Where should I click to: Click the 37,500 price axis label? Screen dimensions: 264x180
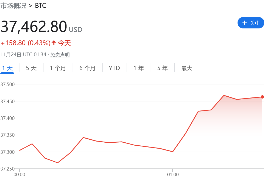coord(8,84)
